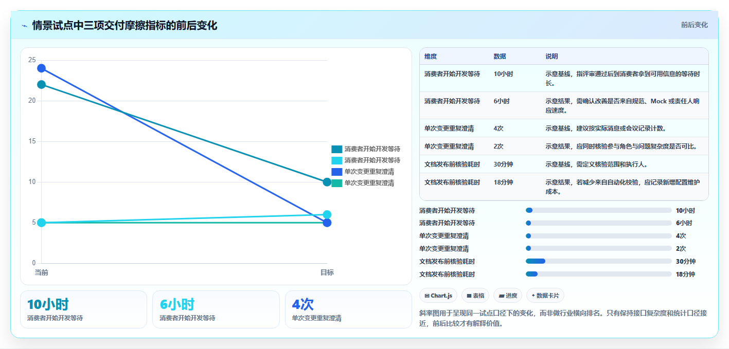Click the 目标 x-axis label
Screen dimensions: 729x349
coord(327,272)
